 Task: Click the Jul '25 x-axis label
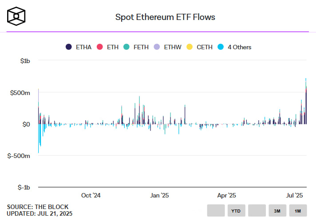(295, 195)
